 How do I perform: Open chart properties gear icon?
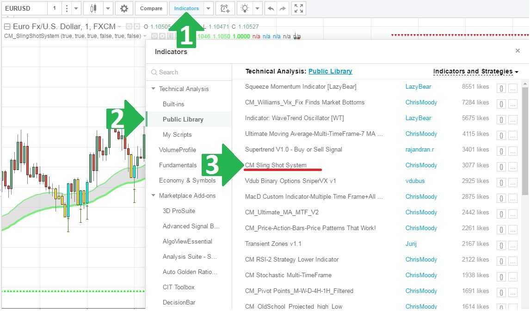[x=123, y=8]
